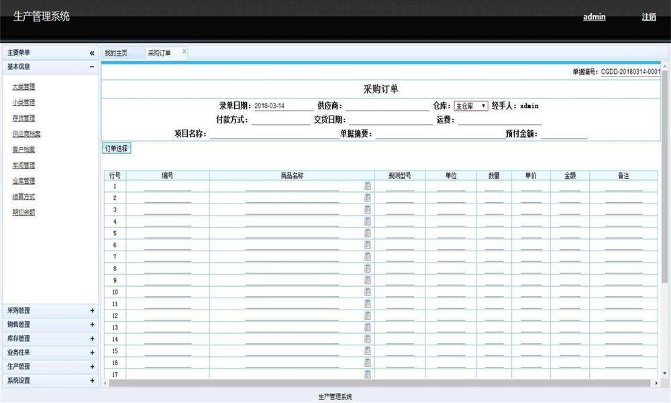Open product lookup icon in row 6
Screen dimensions: 671x403
point(367,245)
